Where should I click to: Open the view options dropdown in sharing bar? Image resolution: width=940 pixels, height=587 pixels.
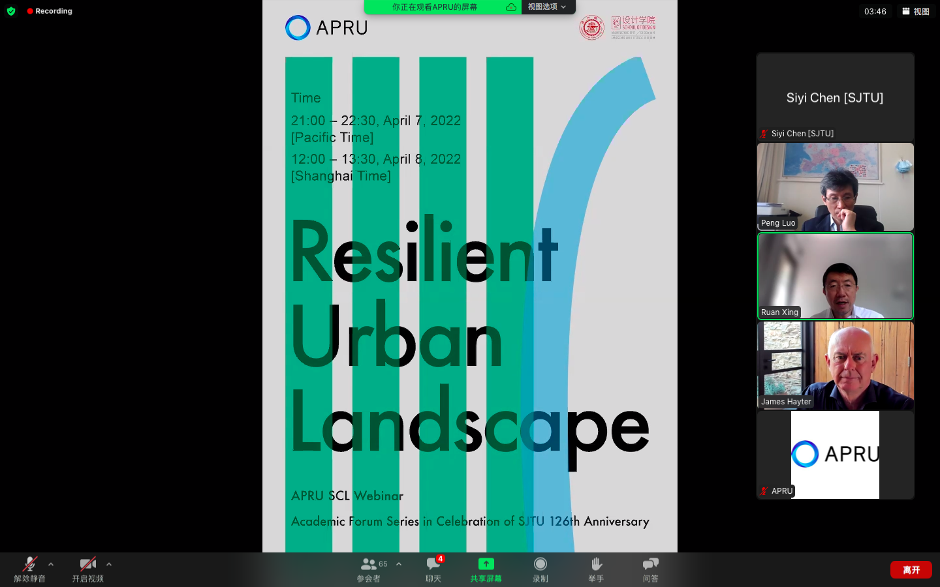548,7
